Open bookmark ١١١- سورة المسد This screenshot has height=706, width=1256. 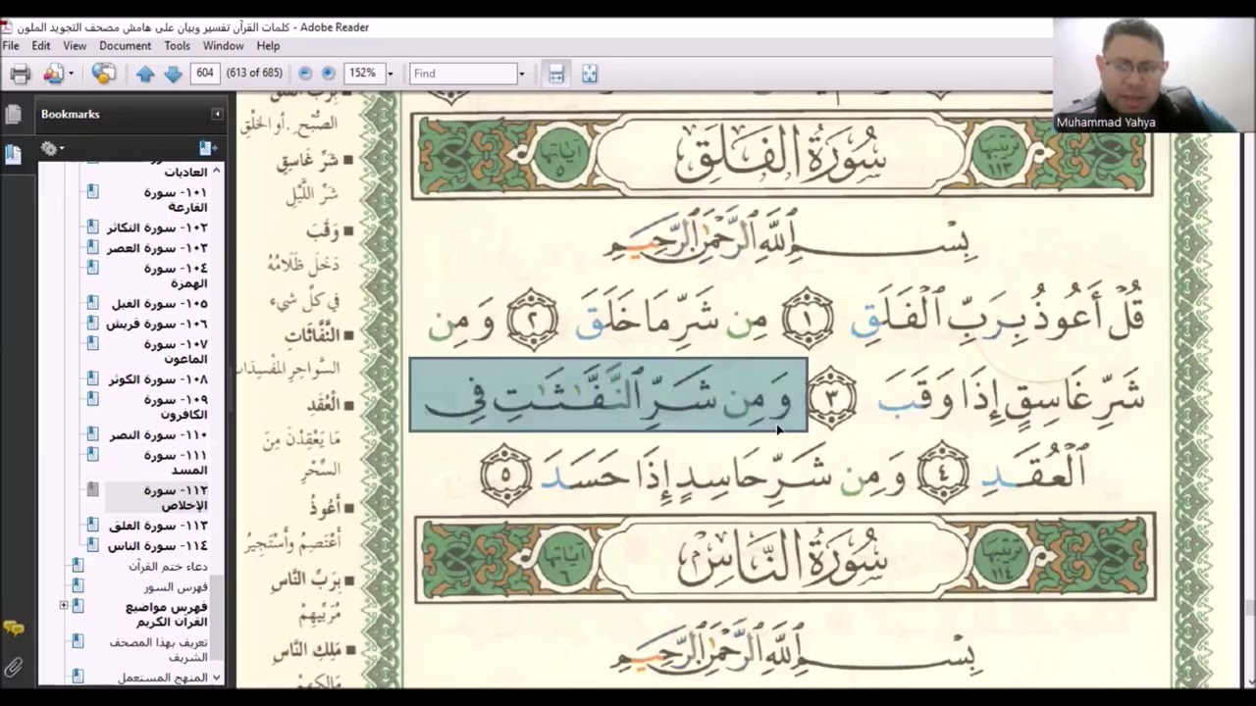175,463
